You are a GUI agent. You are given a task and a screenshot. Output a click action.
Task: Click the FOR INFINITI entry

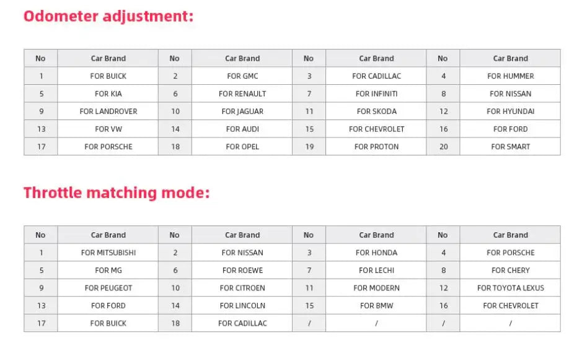376,94
